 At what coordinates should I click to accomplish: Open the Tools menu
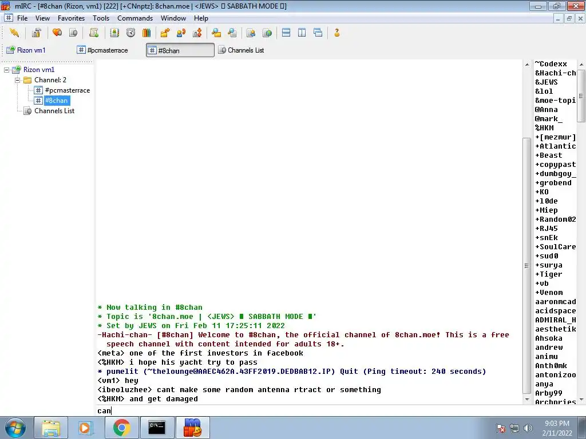(101, 18)
